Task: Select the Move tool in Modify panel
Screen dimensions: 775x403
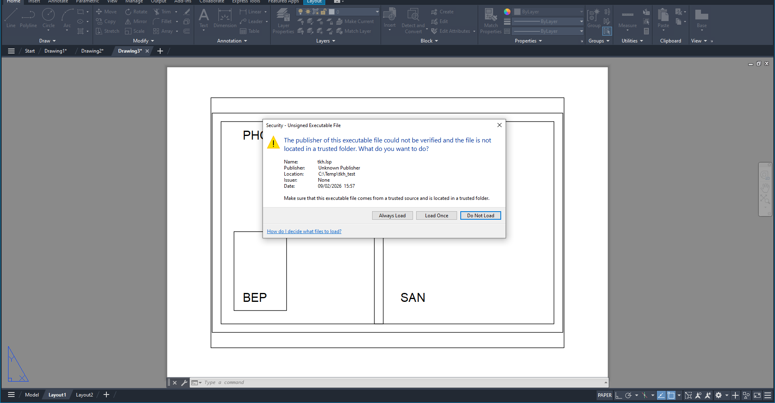Action: (x=106, y=12)
